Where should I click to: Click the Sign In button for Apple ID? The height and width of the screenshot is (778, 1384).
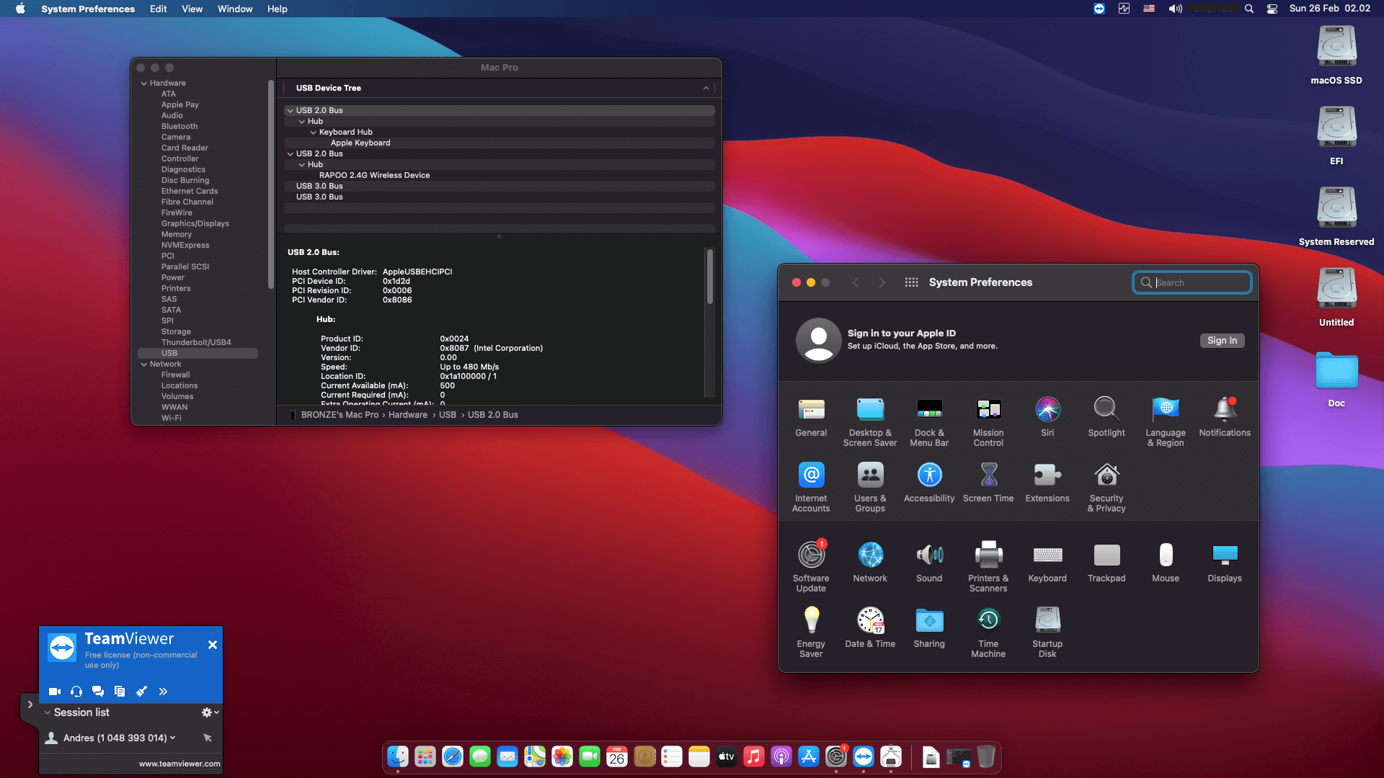pos(1222,340)
